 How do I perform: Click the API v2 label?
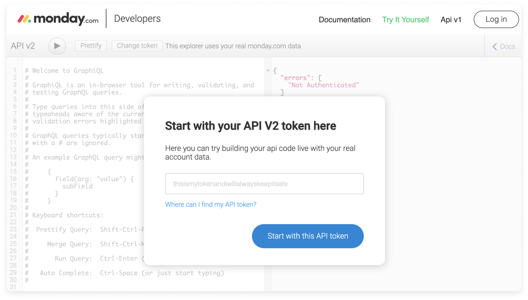point(23,46)
